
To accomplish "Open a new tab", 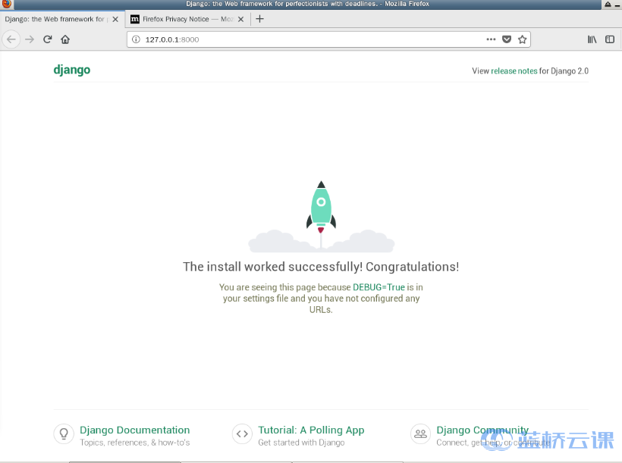I will pyautogui.click(x=259, y=19).
